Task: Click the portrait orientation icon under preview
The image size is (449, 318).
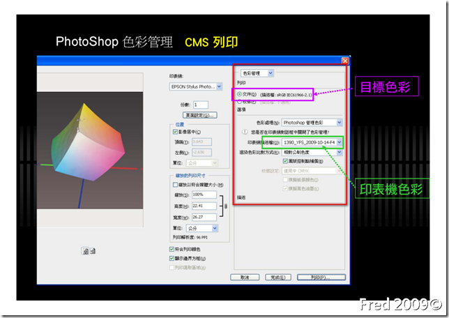Action: coord(85,251)
